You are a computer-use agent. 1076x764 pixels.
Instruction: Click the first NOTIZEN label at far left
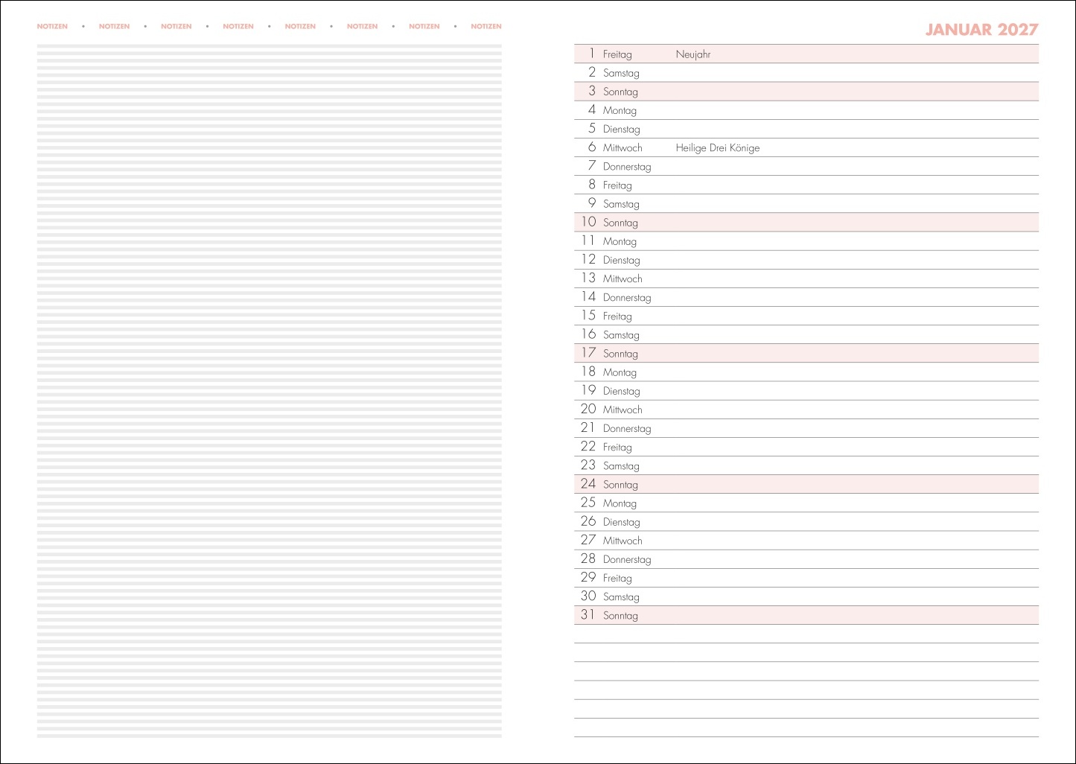(x=52, y=27)
